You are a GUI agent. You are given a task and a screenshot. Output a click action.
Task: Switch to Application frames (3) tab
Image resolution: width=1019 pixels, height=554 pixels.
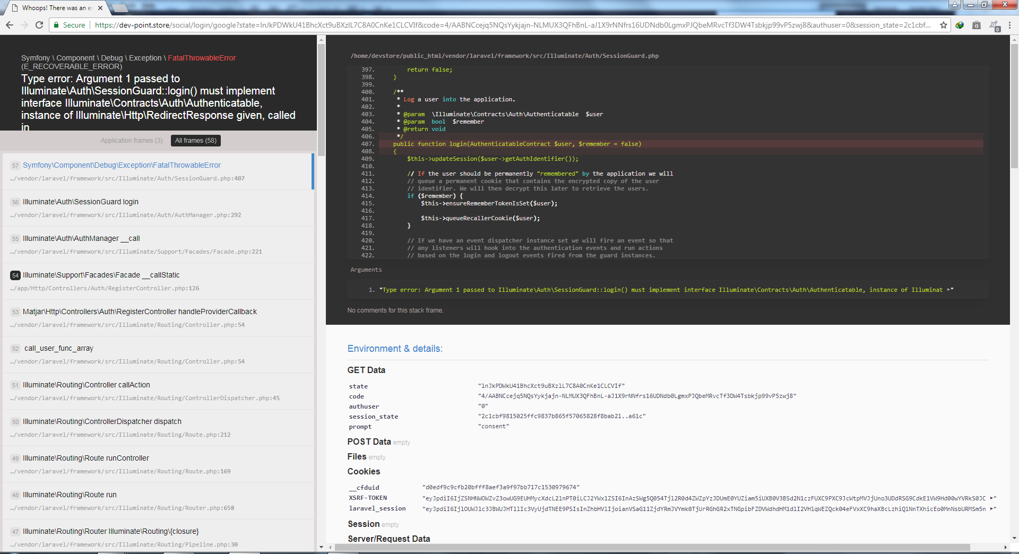[132, 141]
